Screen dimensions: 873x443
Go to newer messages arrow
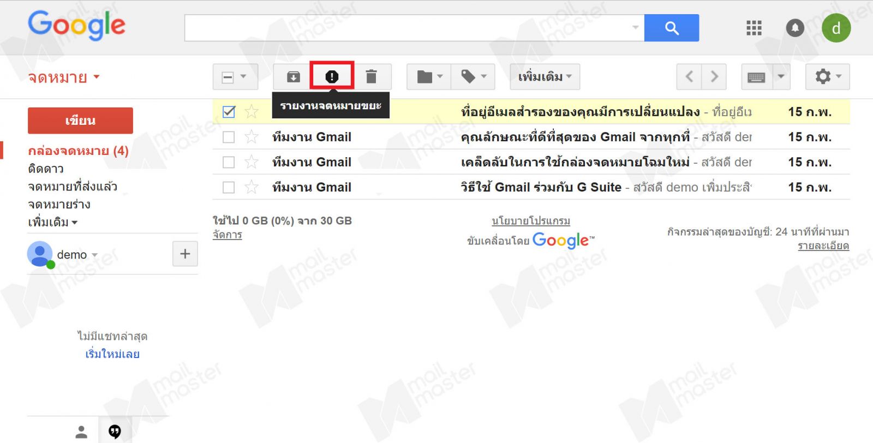pyautogui.click(x=689, y=77)
